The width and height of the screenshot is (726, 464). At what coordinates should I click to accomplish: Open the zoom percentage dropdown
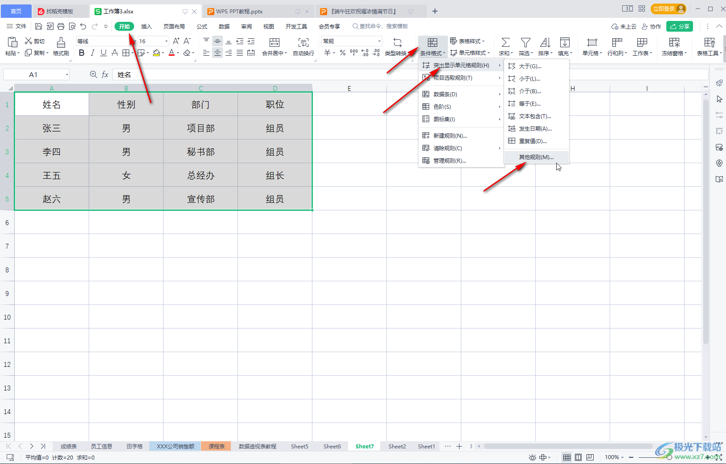(622, 457)
